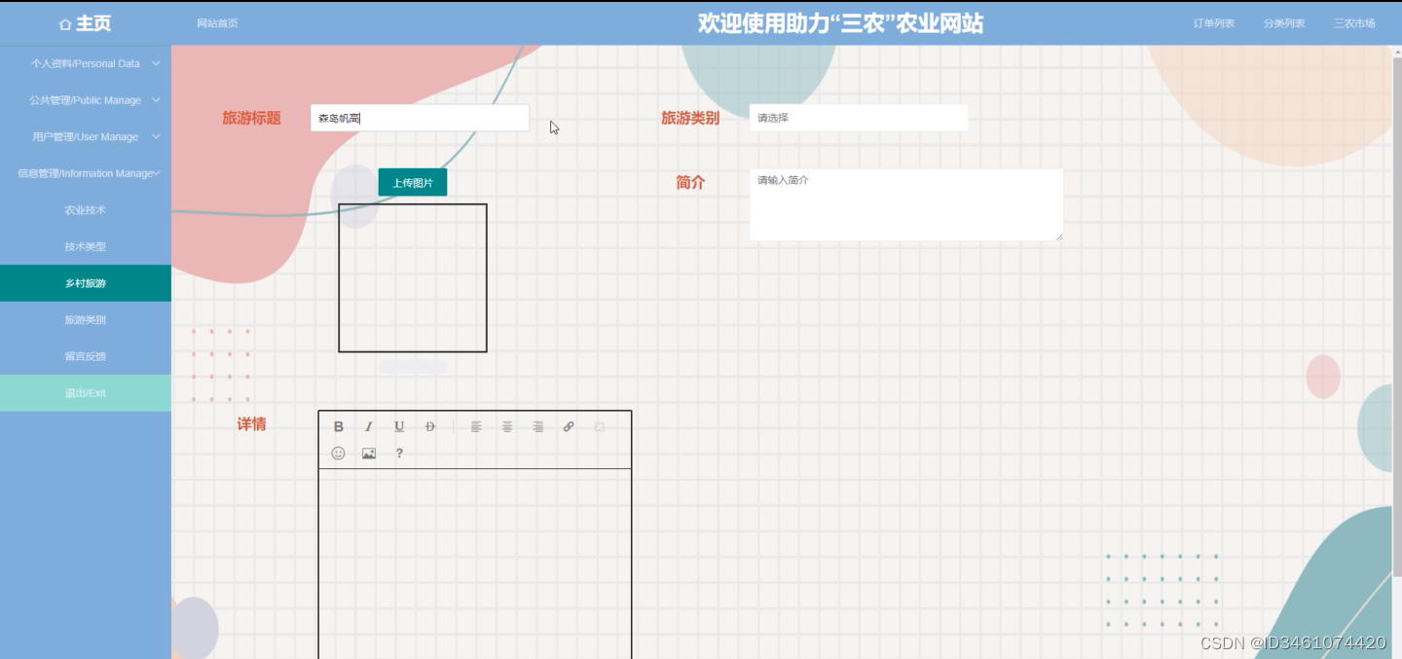Select the 乡村旅游 sidebar item

86,283
